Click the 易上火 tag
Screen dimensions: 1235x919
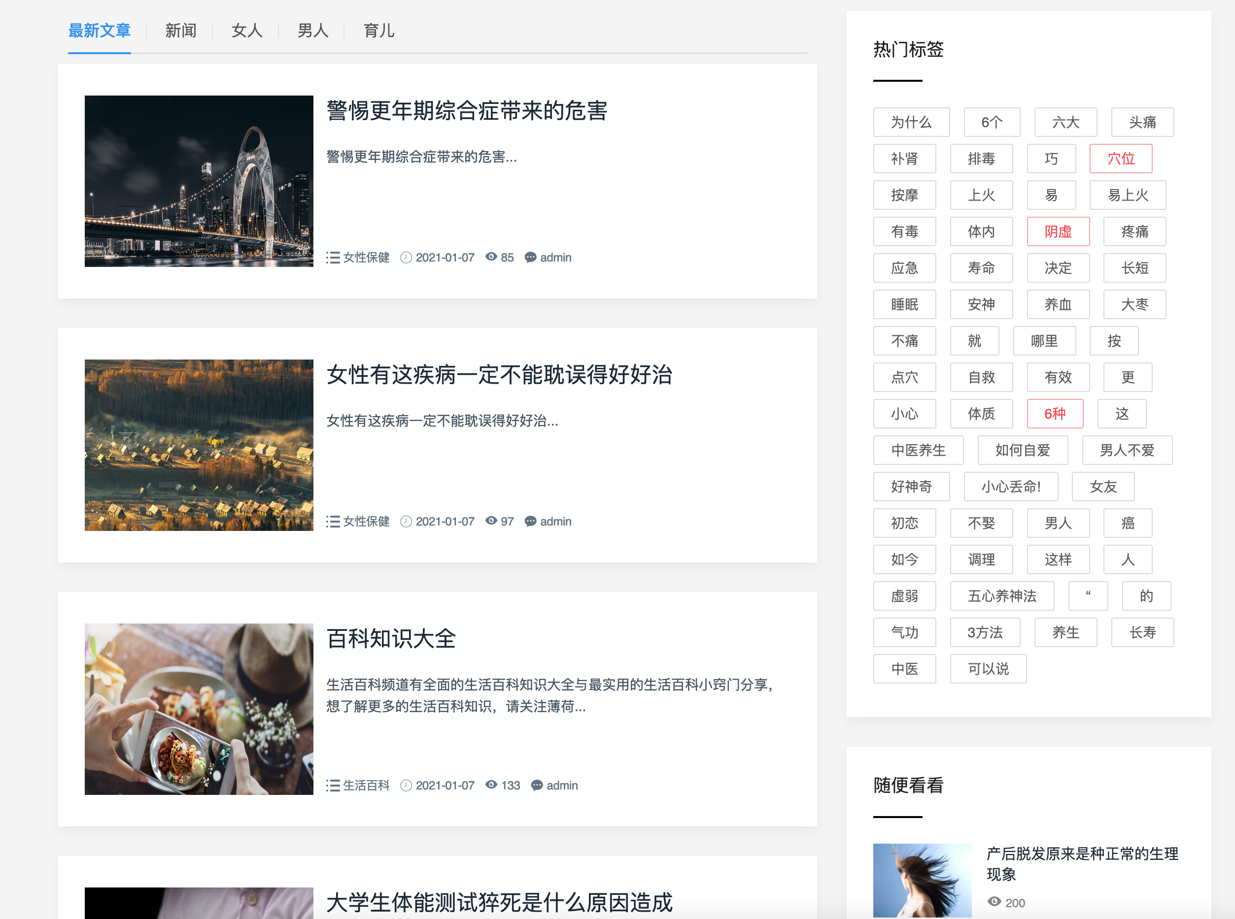point(1128,195)
